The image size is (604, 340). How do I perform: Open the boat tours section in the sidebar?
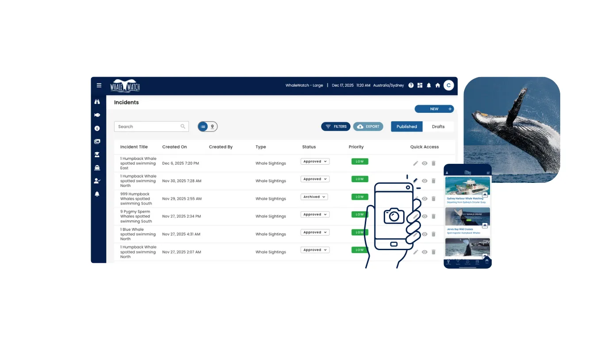pos(97,168)
